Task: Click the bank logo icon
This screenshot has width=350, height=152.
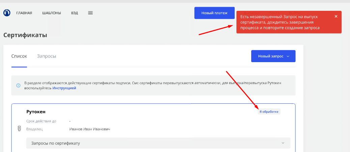Action: click(x=7, y=13)
